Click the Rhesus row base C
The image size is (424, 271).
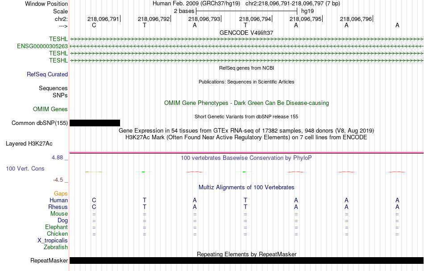pyautogui.click(x=94, y=207)
